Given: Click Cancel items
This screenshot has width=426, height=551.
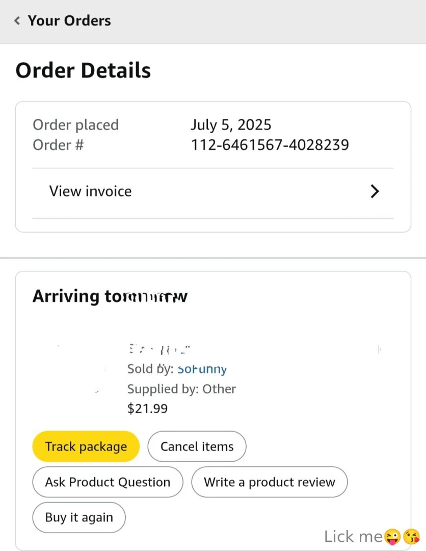Looking at the screenshot, I should coord(197,446).
